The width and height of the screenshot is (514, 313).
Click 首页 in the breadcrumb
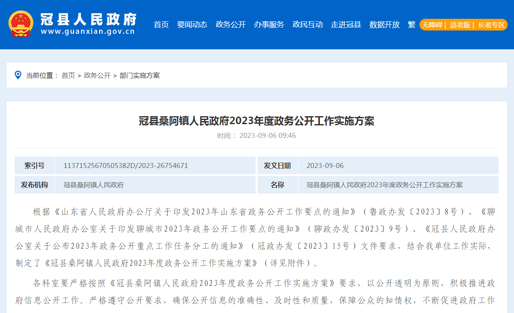pyautogui.click(x=68, y=76)
